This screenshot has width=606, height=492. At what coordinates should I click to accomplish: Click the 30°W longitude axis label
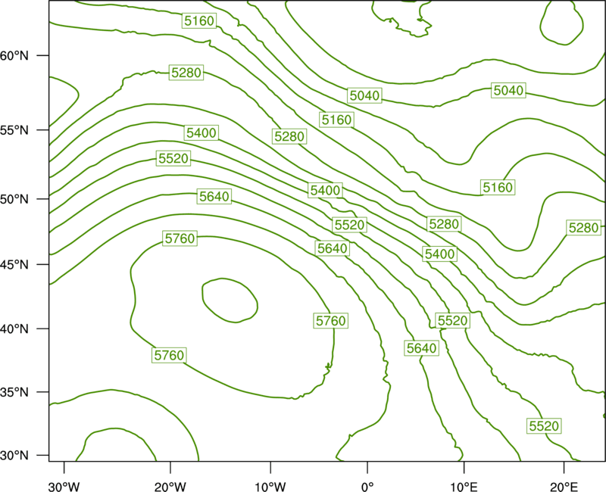coord(64,487)
